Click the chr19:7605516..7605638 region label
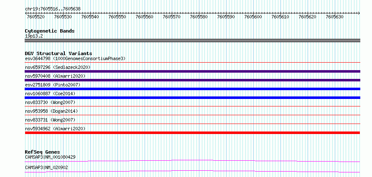The image size is (372, 177). pos(53,9)
